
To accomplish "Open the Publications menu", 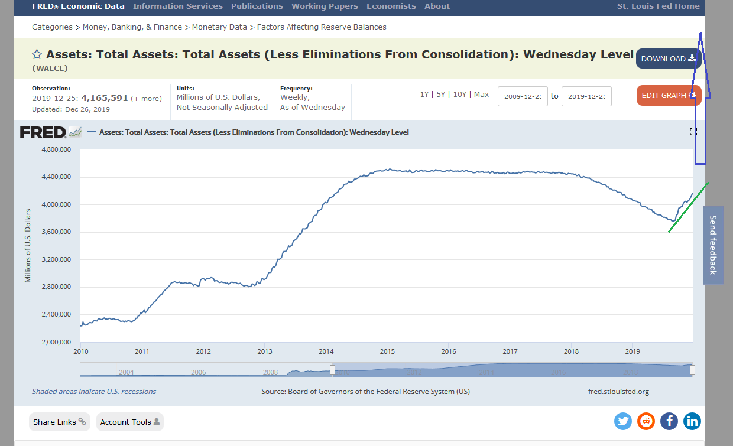I will point(257,6).
